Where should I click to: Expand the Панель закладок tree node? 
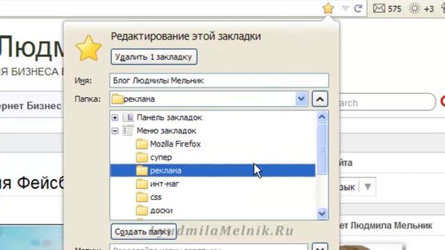pyautogui.click(x=115, y=117)
